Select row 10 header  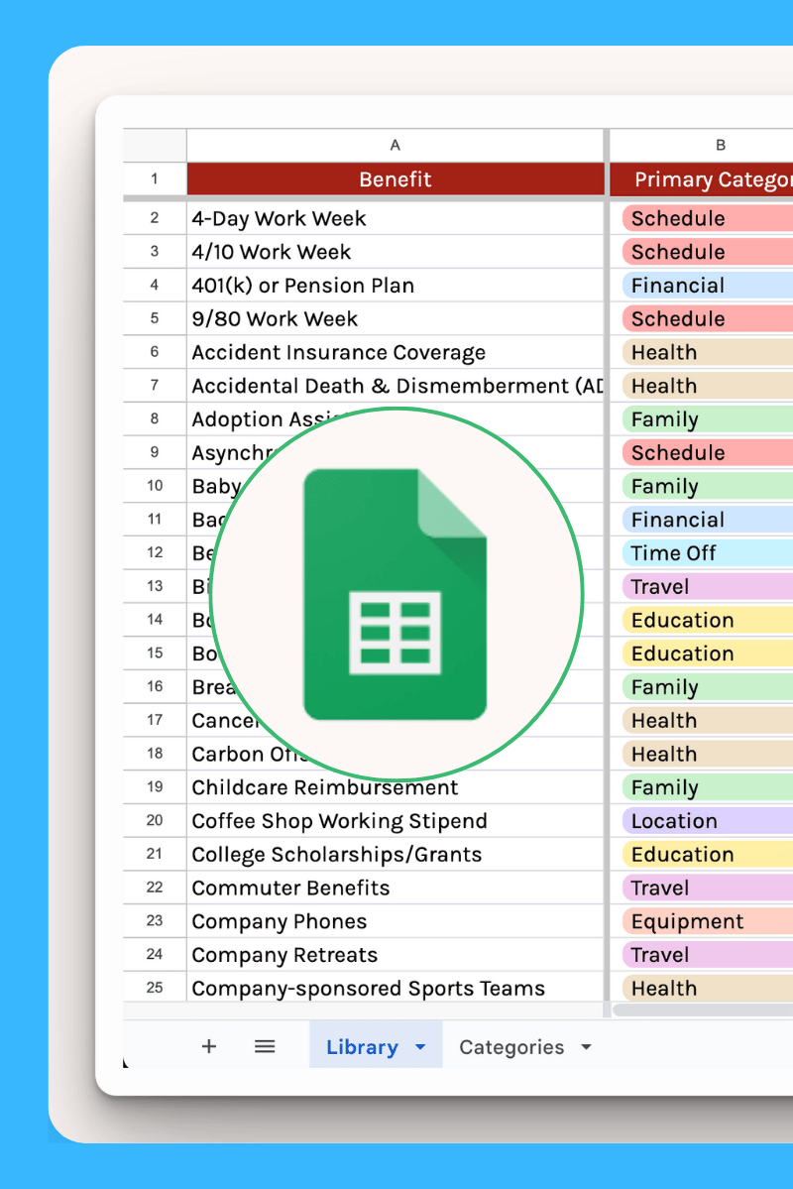pos(155,485)
